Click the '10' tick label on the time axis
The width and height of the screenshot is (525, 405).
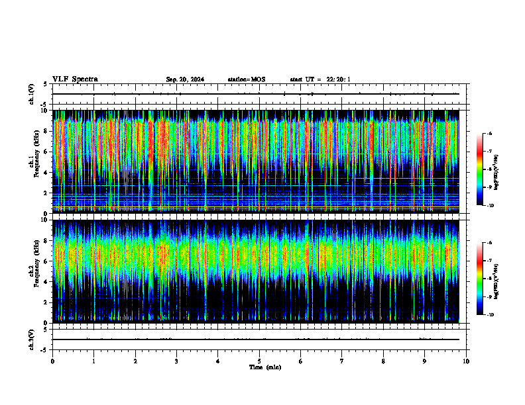point(466,361)
